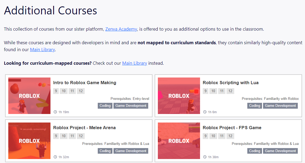
Task: Open Roblox Project Melee Arena thumbnail
Action: 29,141
